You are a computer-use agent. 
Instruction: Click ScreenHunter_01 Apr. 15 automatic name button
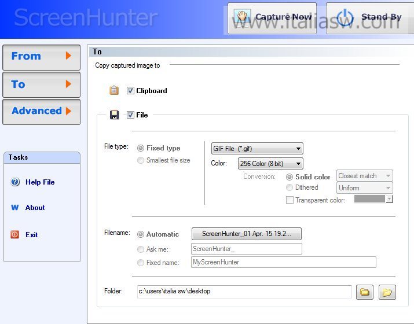pyautogui.click(x=246, y=234)
